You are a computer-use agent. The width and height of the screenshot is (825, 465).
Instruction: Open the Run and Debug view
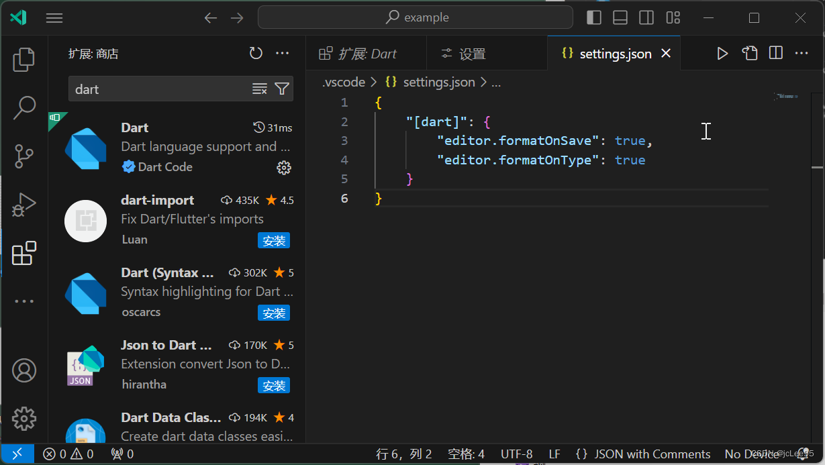click(24, 205)
